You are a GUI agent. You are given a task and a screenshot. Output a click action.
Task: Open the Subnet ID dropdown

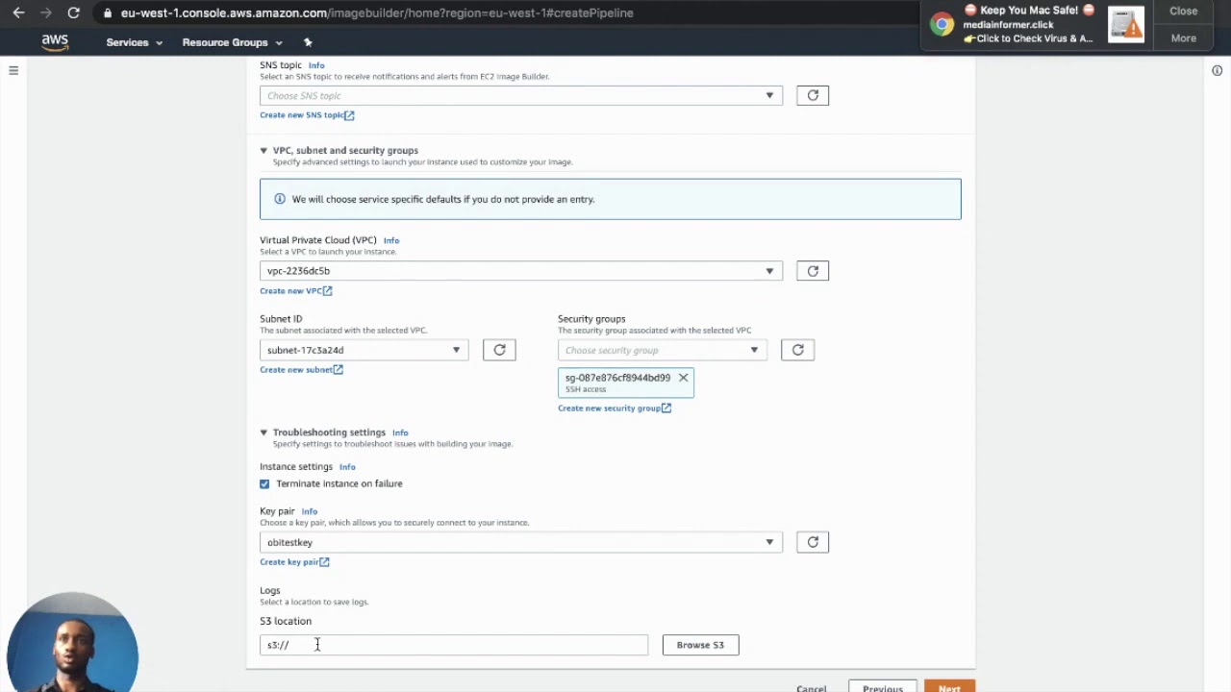(x=364, y=350)
